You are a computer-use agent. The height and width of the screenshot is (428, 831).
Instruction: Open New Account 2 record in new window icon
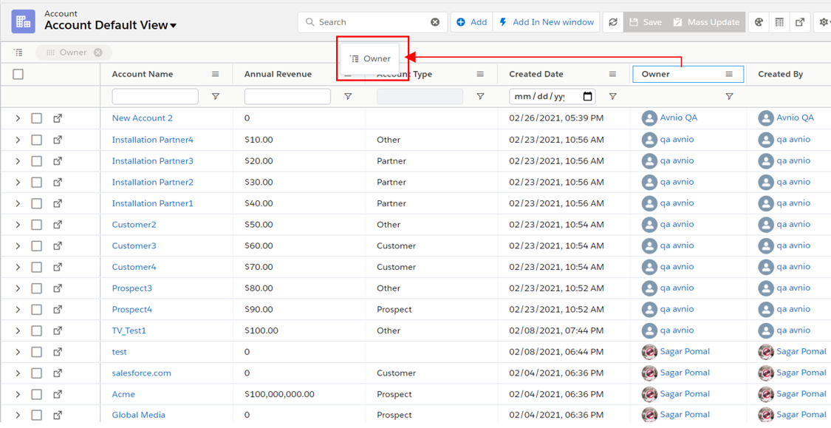pos(58,118)
